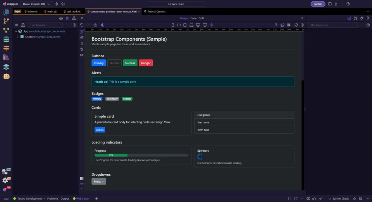The height and width of the screenshot is (202, 372).
Task: Open the Styles CSS panel icon
Action: pos(362,18)
